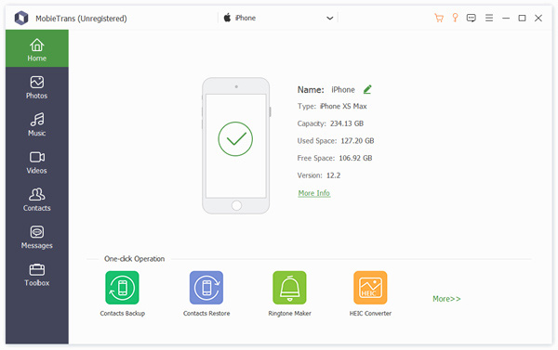Viewport: 558px width, 350px height.
Task: Click the Free Space 106.92 GB text
Action: pyautogui.click(x=335, y=158)
